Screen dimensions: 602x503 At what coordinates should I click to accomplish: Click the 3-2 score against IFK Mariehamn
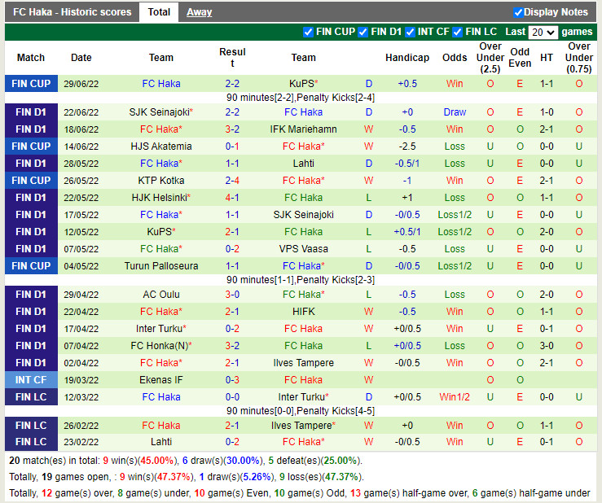tap(232, 129)
